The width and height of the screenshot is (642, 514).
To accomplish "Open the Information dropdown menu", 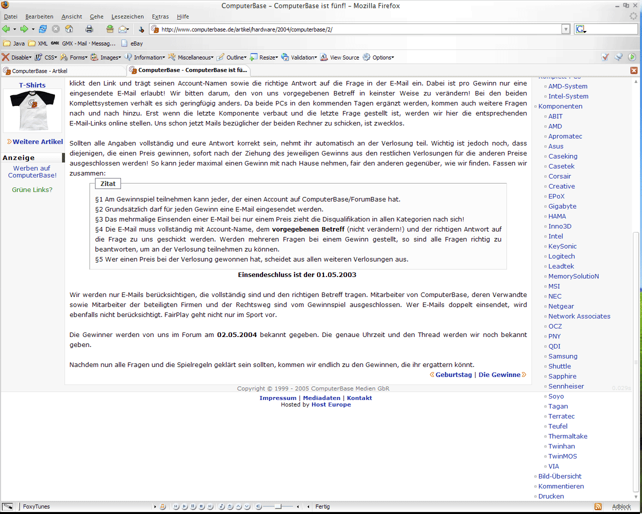I will coord(144,57).
